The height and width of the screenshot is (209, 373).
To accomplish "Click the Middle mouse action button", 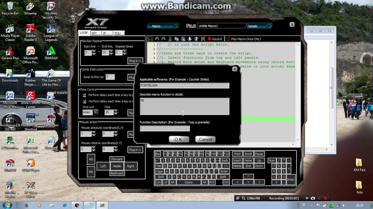I will tap(117, 166).
